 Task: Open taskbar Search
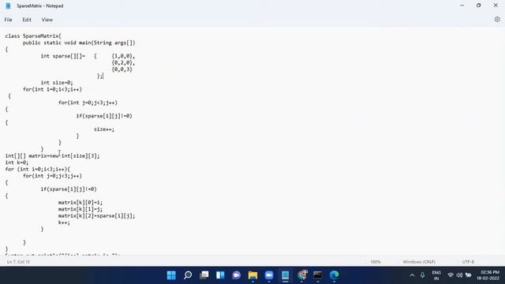188,275
